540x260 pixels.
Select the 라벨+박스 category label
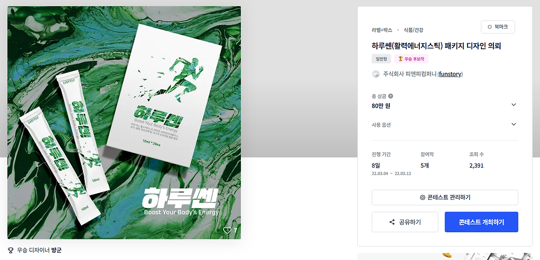(382, 30)
